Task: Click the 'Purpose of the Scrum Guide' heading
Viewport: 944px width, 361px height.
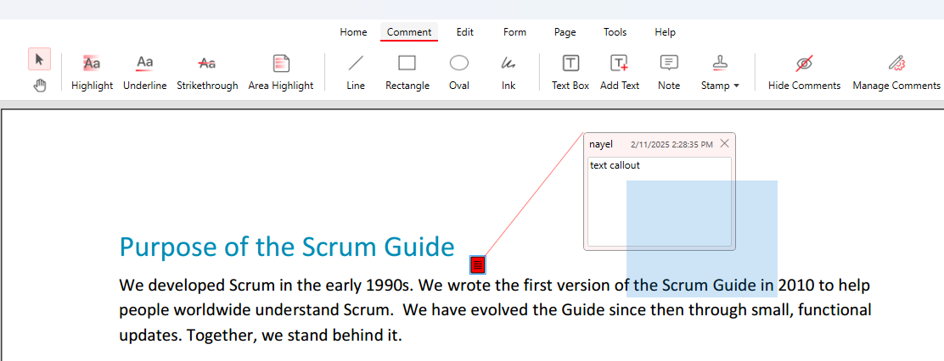Action: pos(287,247)
